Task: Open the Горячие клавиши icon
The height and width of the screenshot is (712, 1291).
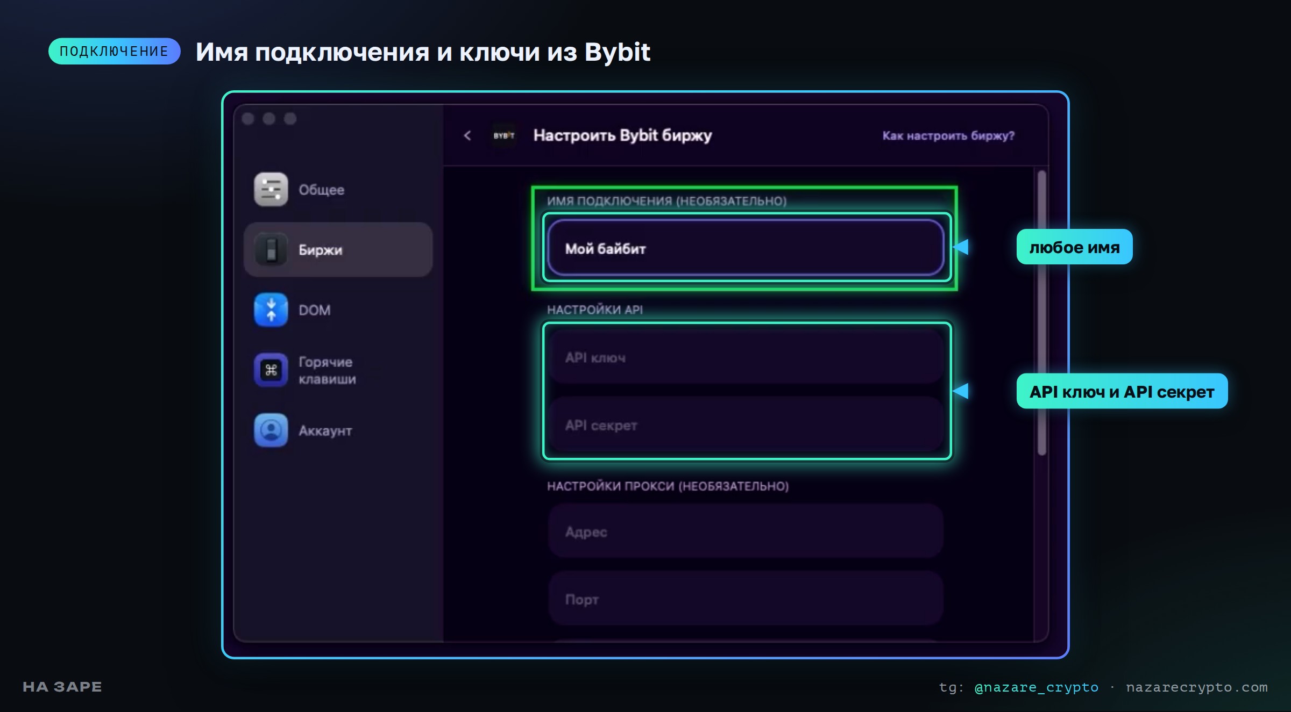Action: click(271, 370)
